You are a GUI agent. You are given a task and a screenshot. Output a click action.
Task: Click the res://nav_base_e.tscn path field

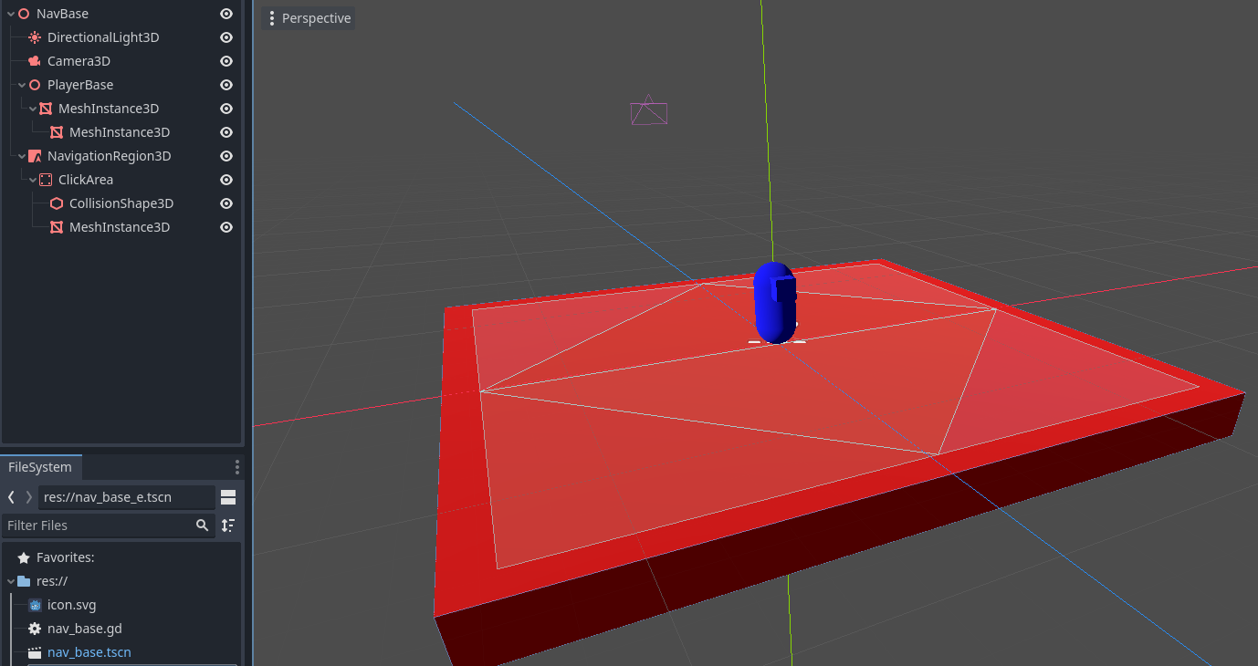point(126,497)
